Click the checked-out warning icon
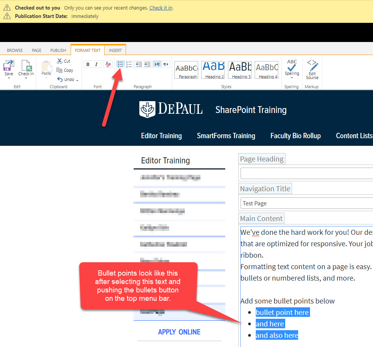This screenshot has height=347, width=373. pos(7,8)
